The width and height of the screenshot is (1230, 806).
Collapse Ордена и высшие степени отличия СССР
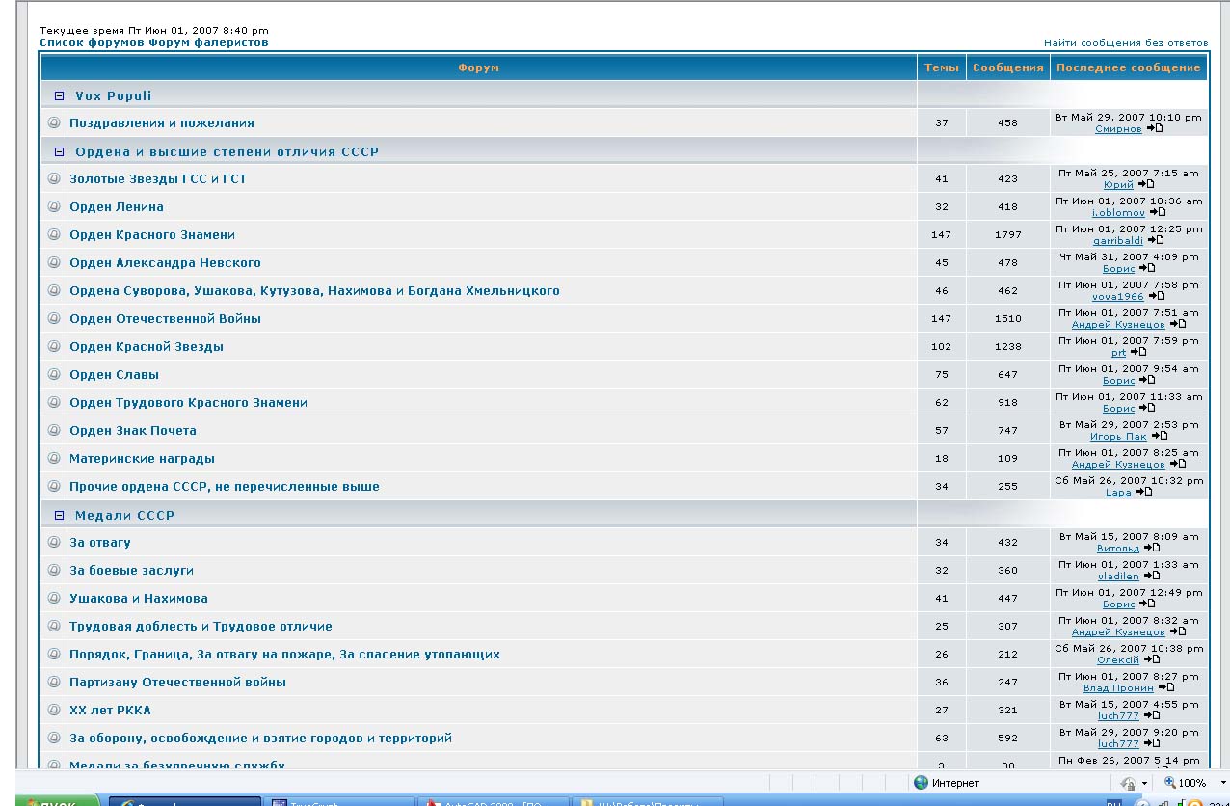(x=59, y=152)
